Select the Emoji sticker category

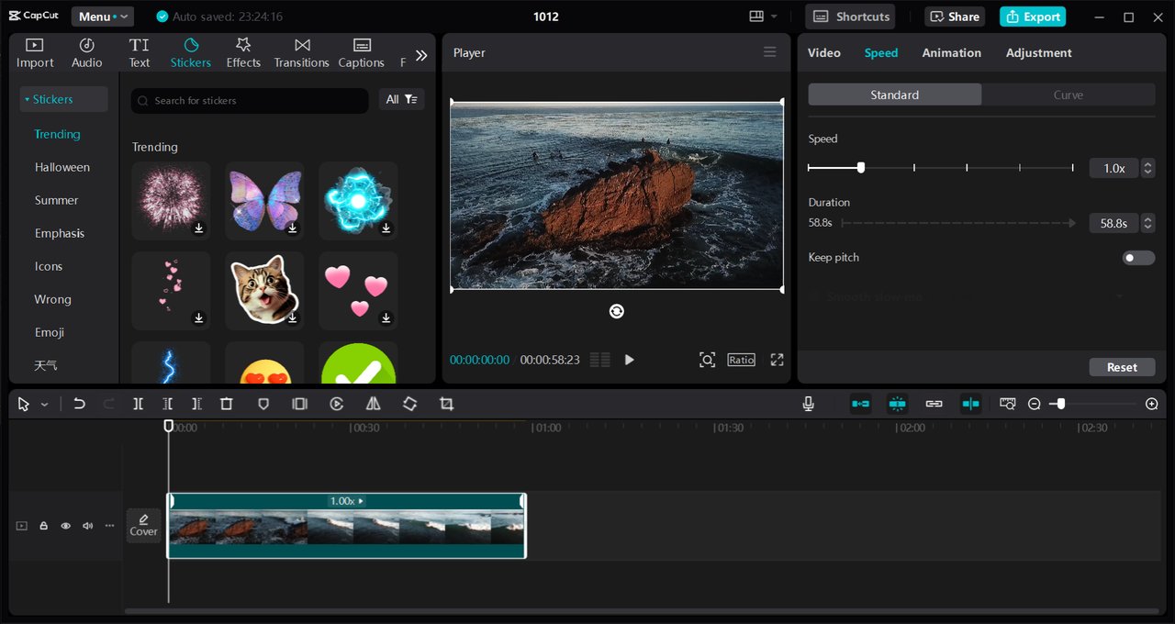(x=50, y=332)
